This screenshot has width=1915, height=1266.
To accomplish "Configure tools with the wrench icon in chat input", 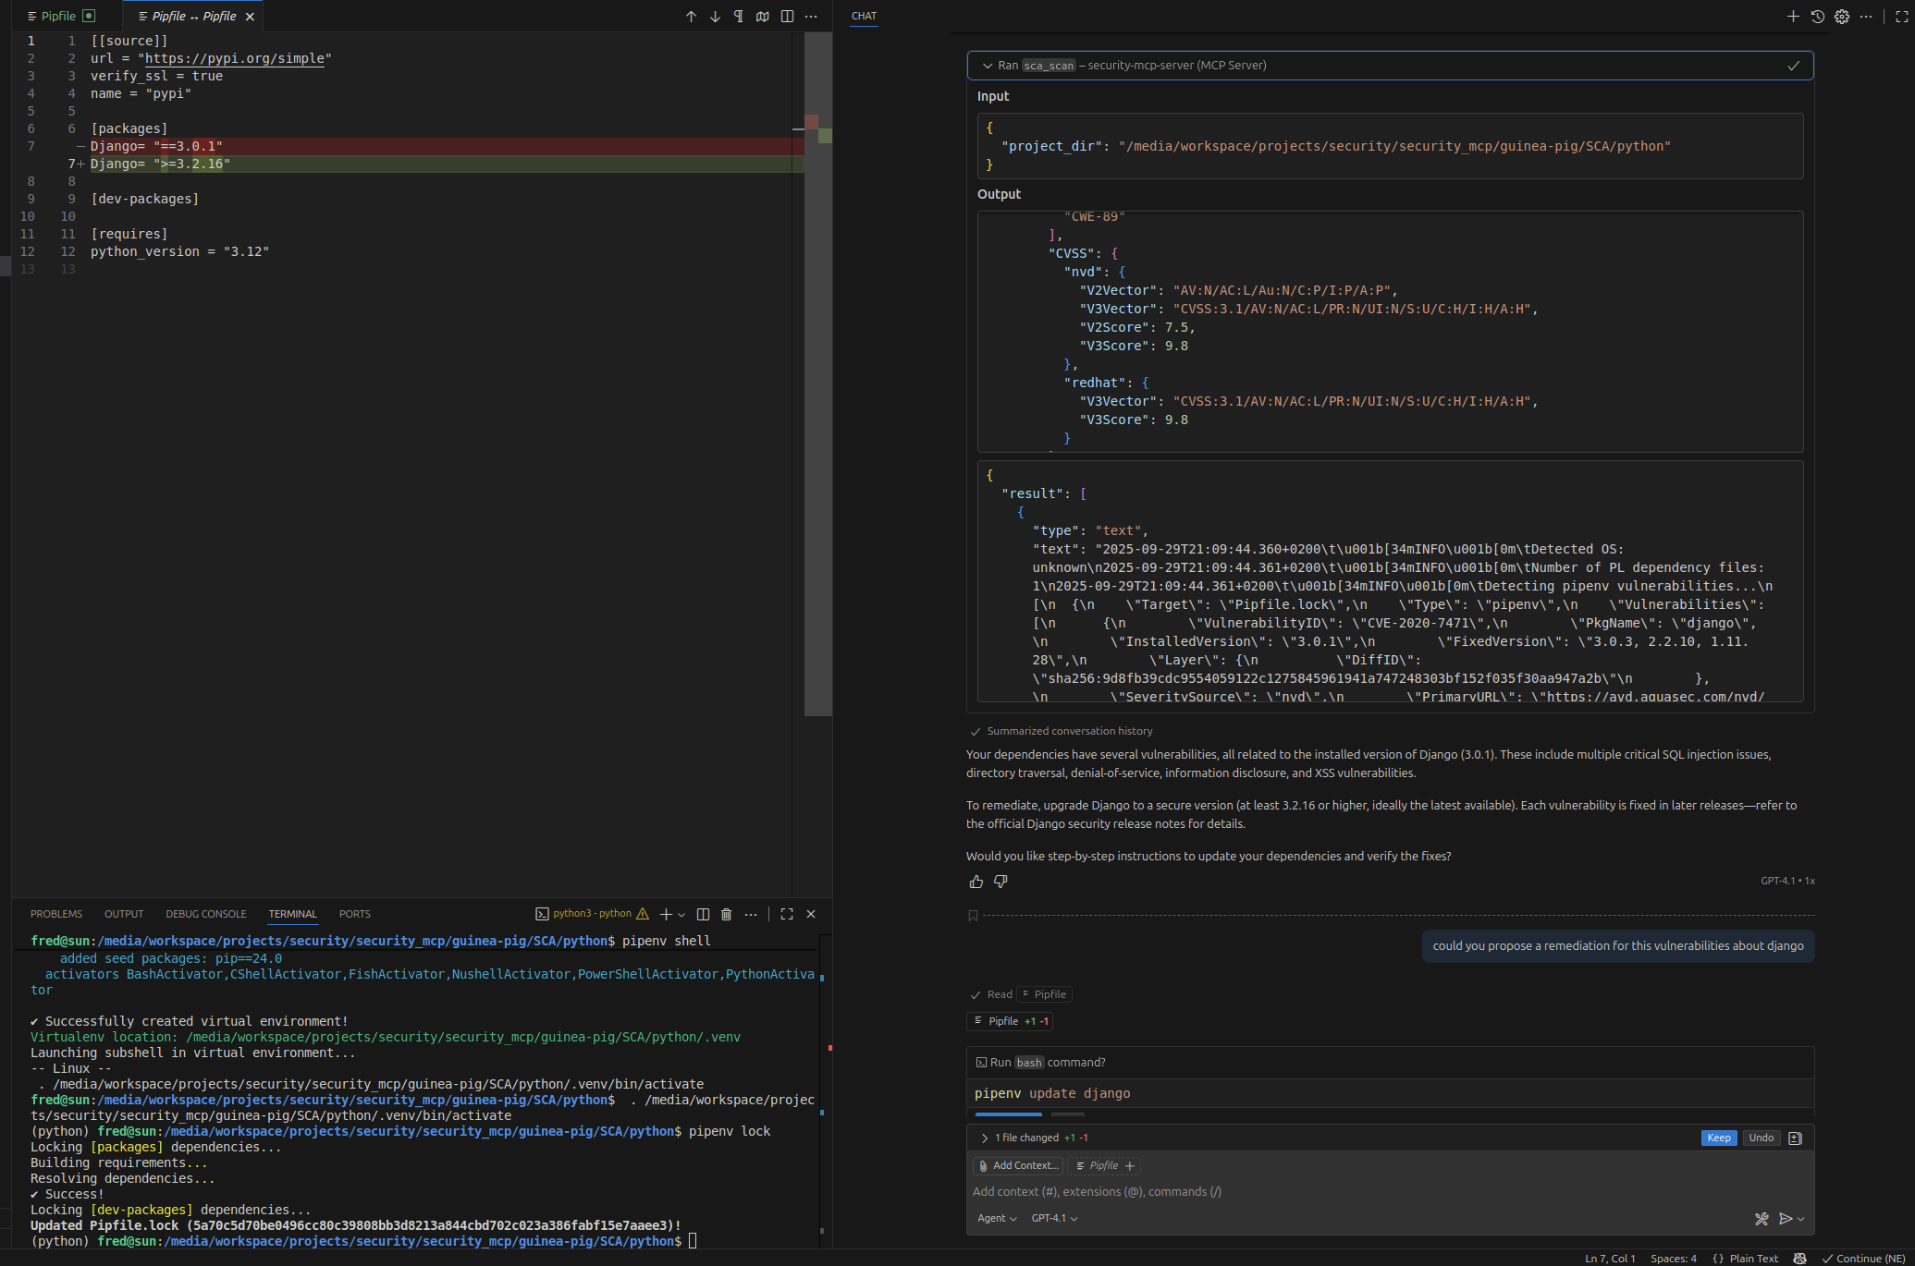I will (1761, 1219).
